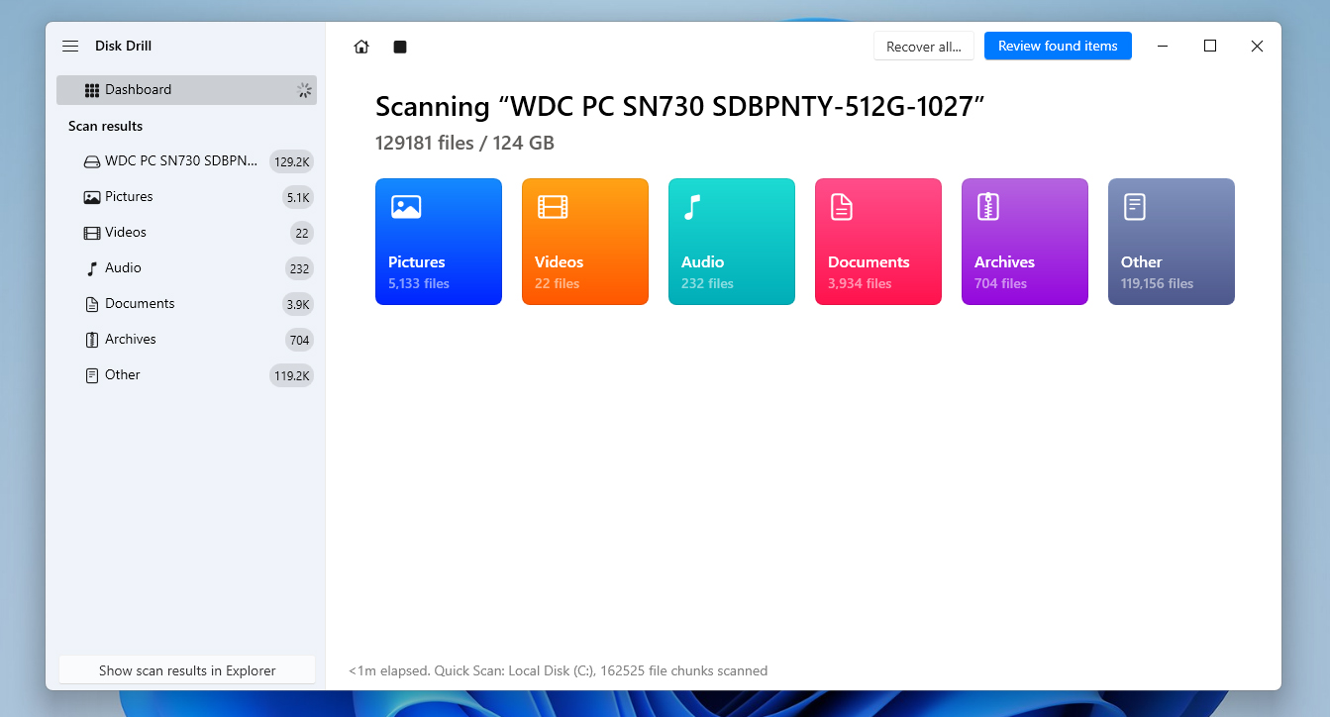This screenshot has width=1330, height=717.
Task: Click the Videos film icon in sidebar
Action: pyautogui.click(x=92, y=233)
